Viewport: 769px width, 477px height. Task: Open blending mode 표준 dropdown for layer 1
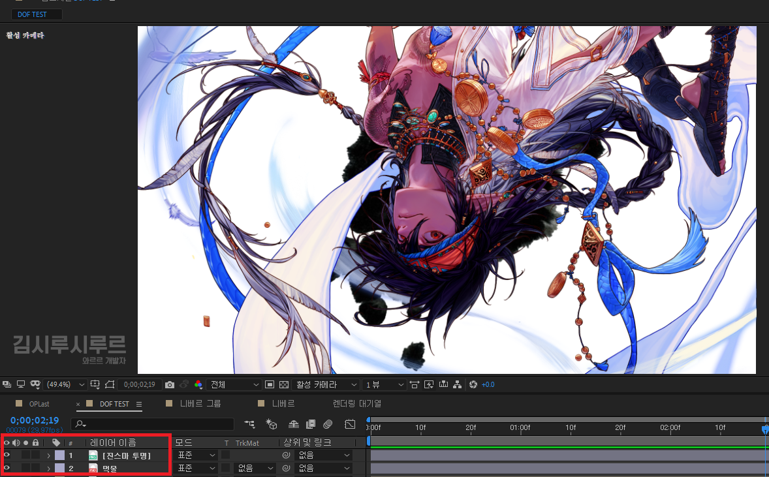[195, 455]
